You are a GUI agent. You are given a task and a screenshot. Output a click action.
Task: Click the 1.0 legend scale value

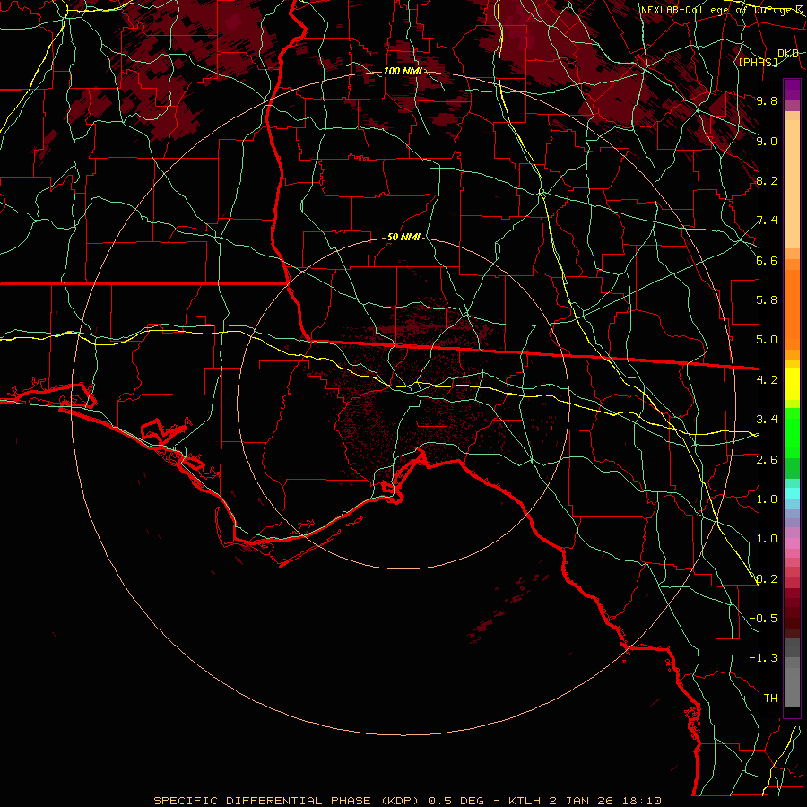click(767, 539)
